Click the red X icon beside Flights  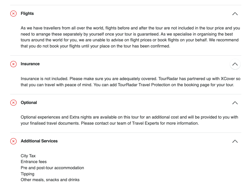click(13, 14)
